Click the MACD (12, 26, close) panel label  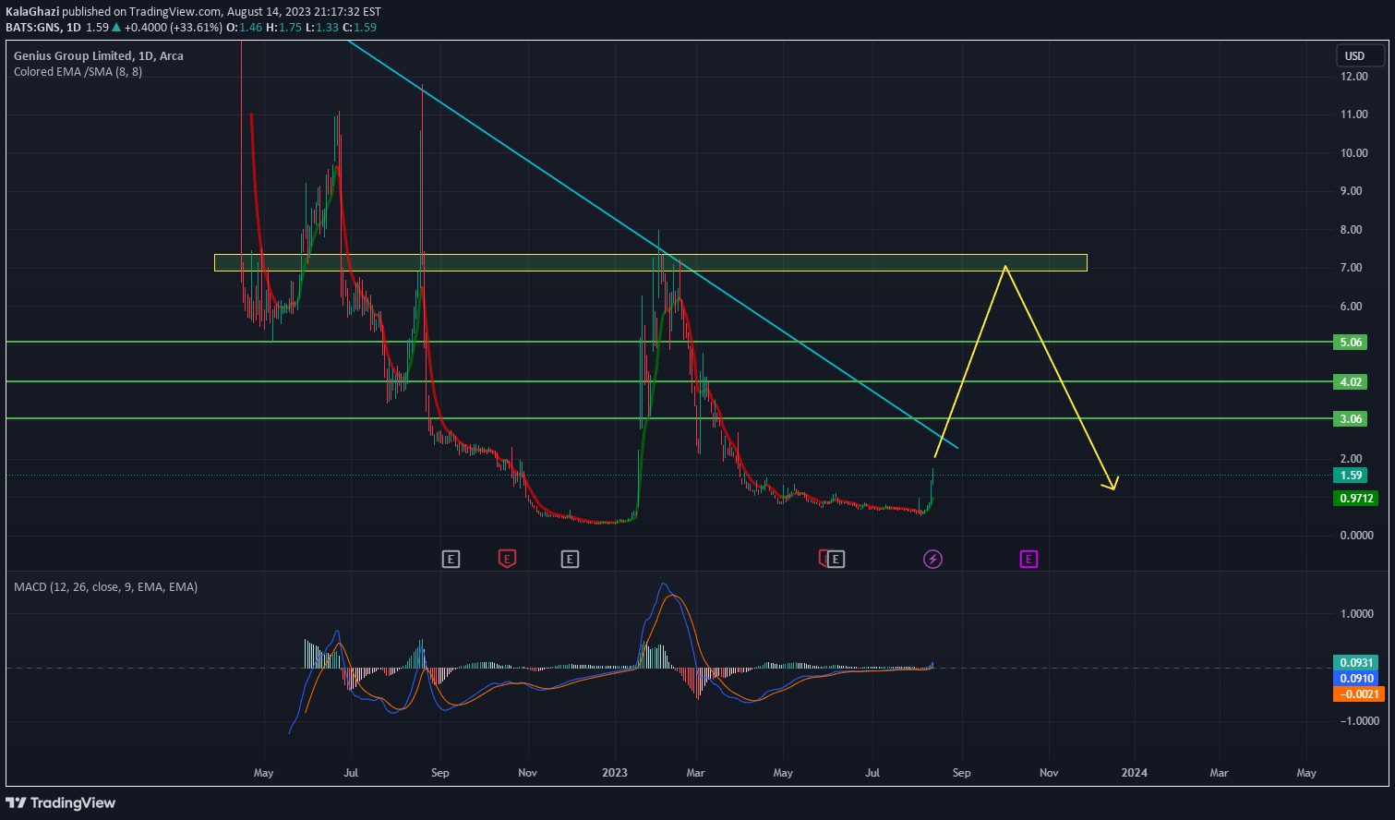coord(104,586)
